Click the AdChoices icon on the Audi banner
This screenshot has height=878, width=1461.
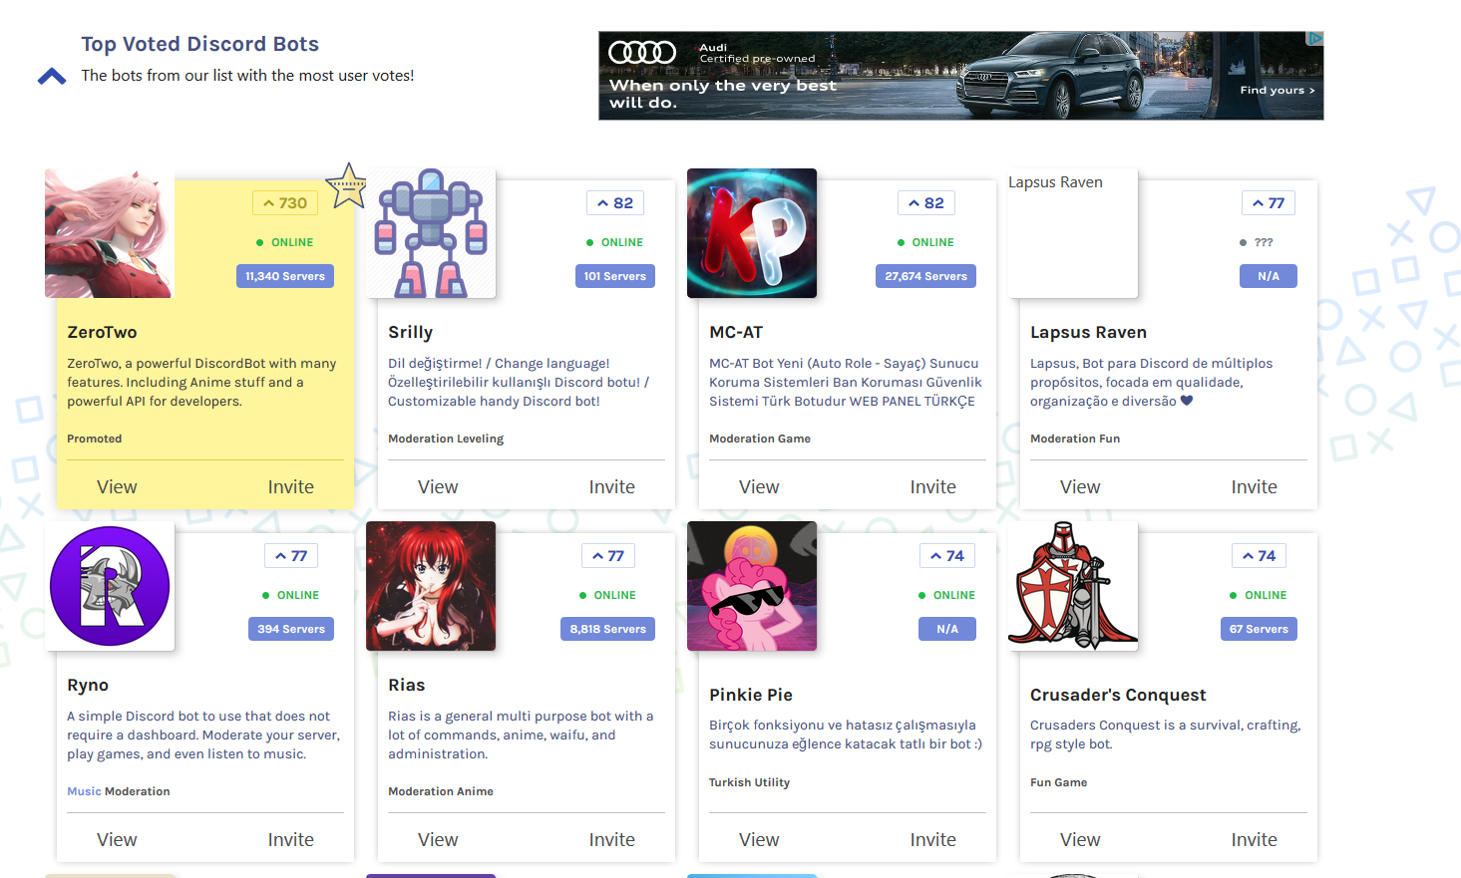1315,39
